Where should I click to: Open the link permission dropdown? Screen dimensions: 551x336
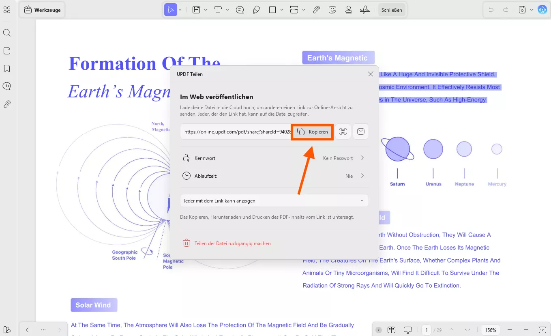click(274, 200)
